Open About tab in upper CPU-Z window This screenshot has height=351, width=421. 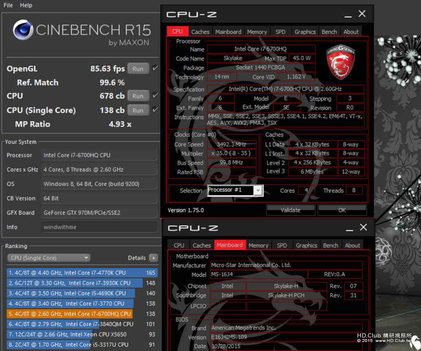351,32
